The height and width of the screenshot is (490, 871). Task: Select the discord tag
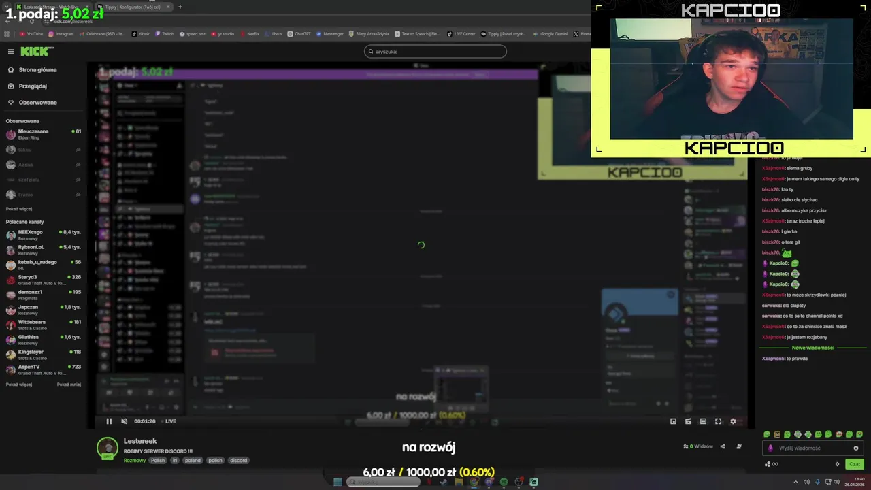click(239, 460)
